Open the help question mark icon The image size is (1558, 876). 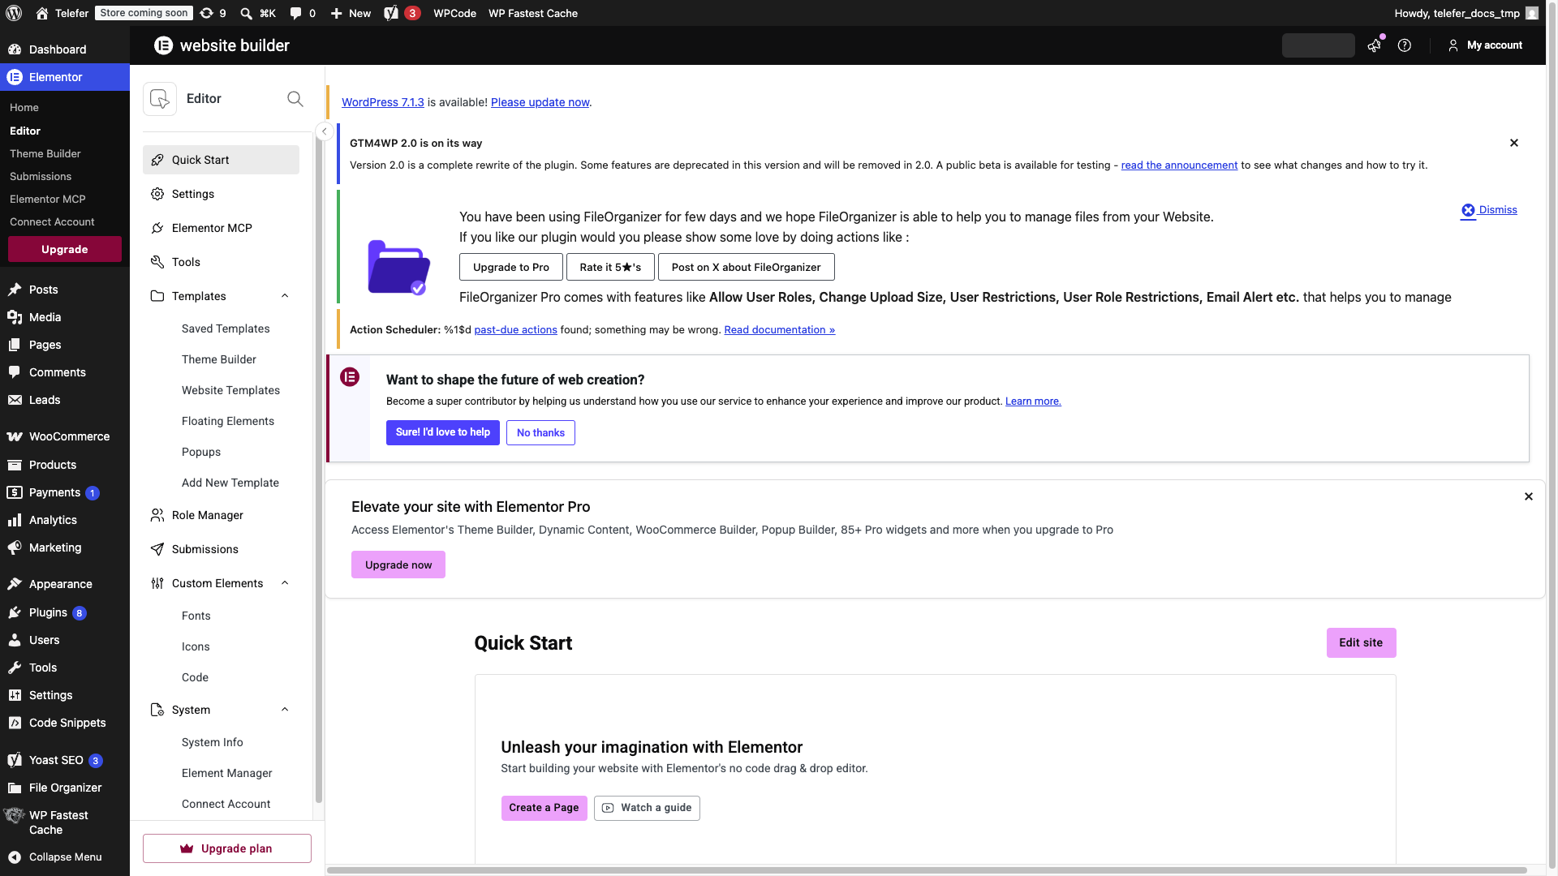[1405, 45]
